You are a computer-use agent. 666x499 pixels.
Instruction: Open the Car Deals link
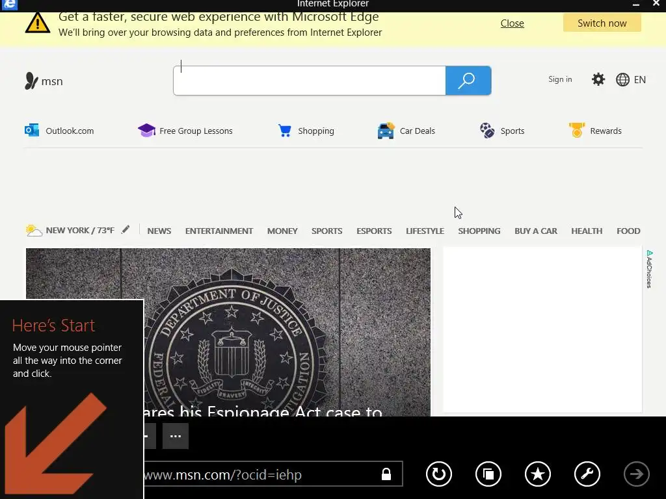417,131
